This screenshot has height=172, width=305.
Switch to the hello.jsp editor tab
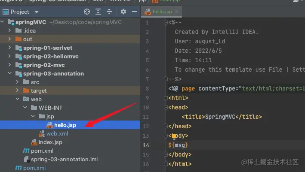(162, 12)
